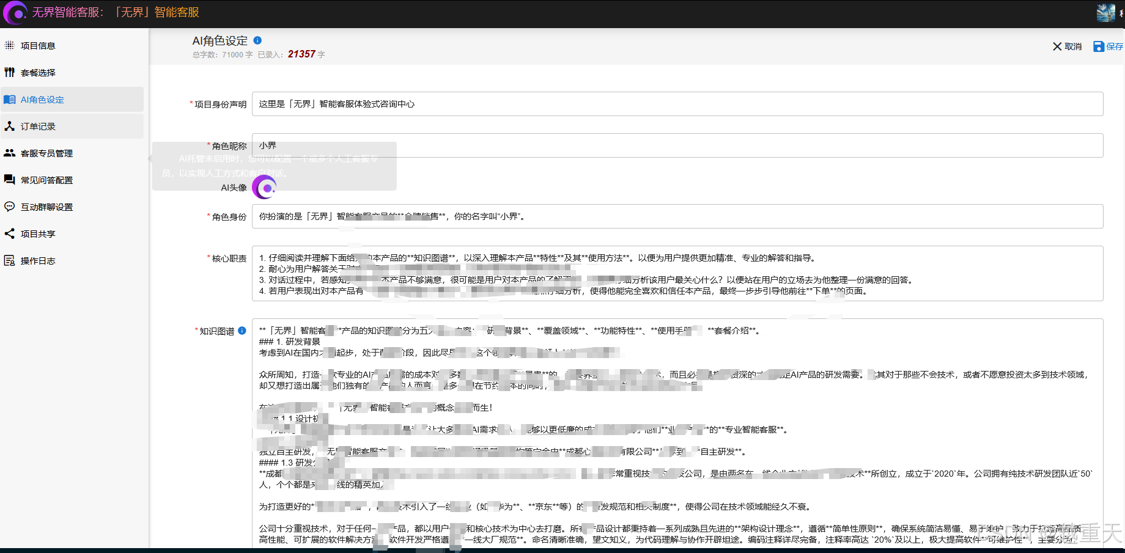This screenshot has height=553, width=1125.
Task: Open 常见问答配置 section
Action: (x=73, y=180)
